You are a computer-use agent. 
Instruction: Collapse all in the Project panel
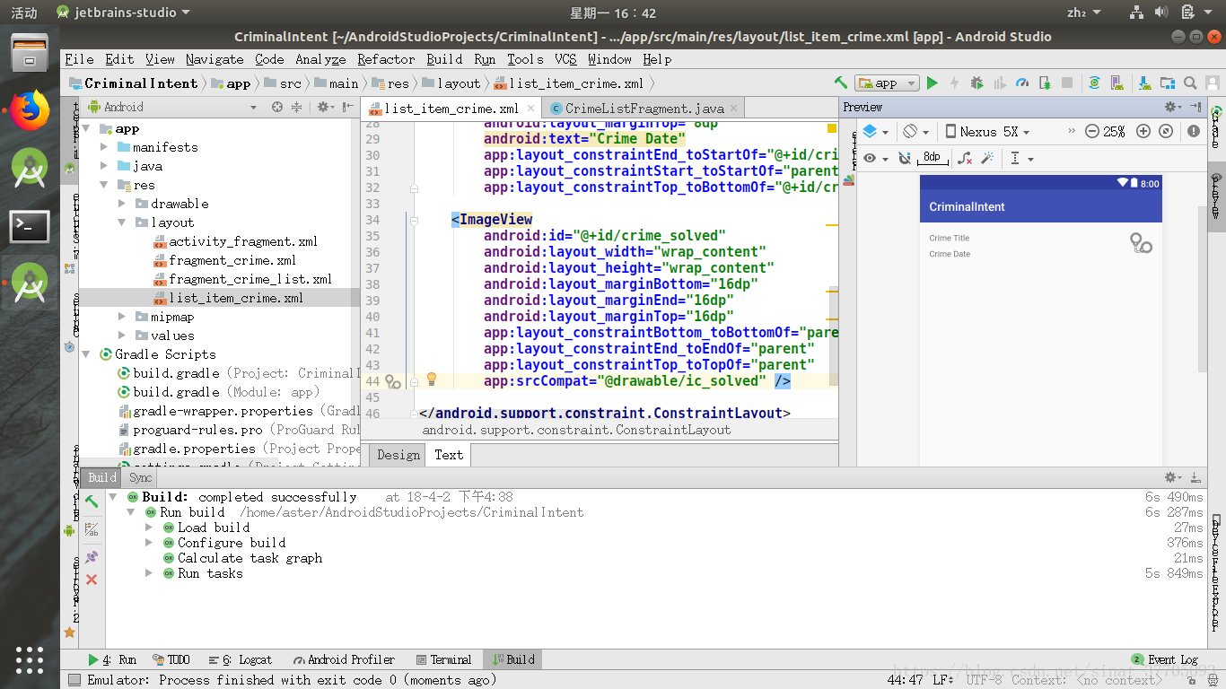point(296,107)
